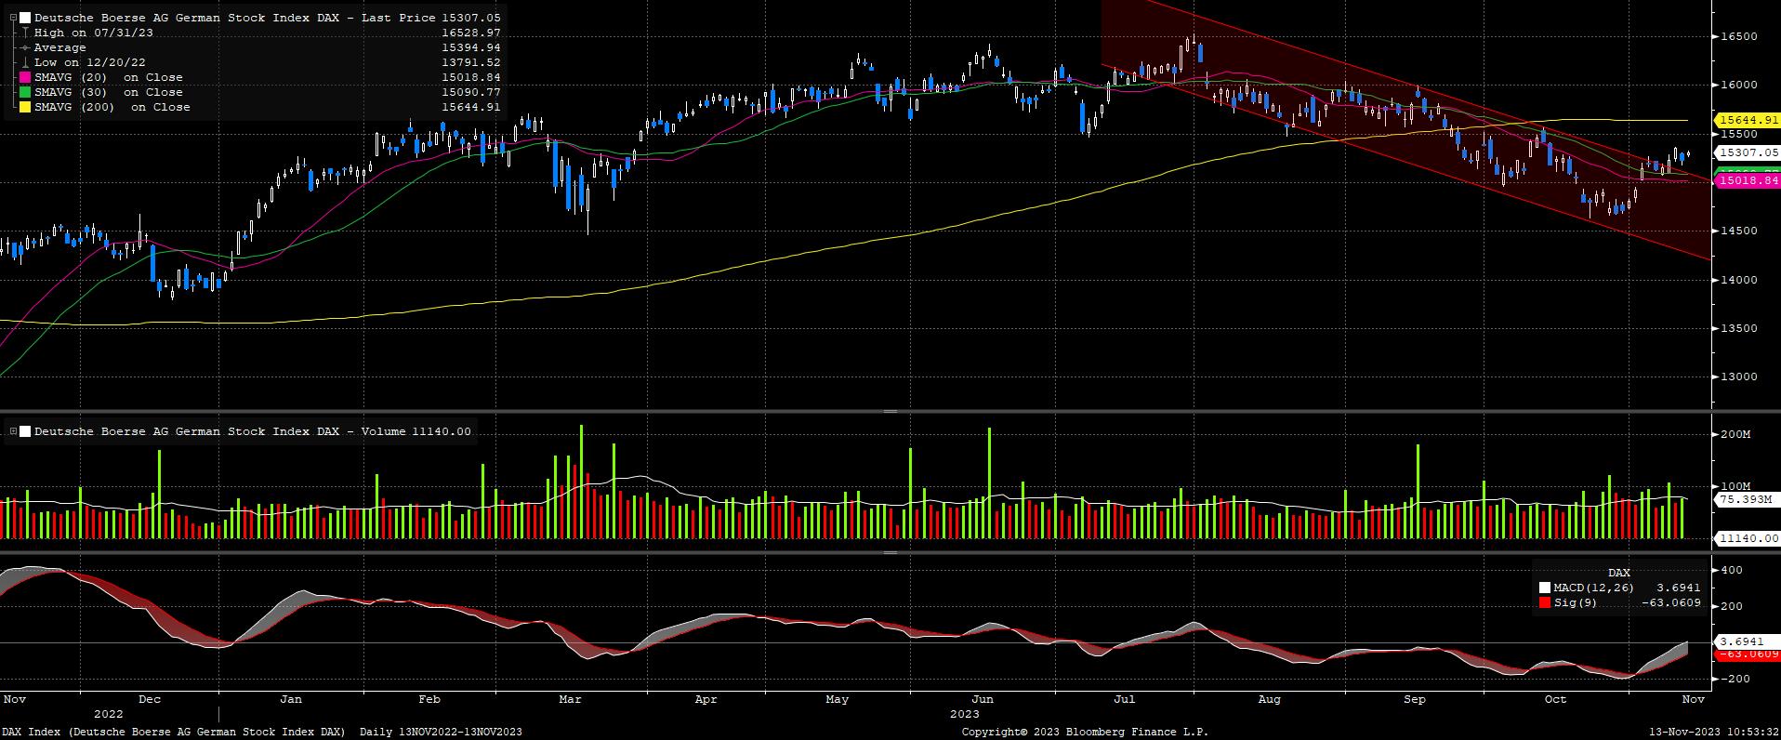Click the white Last Price series swatch
The height and width of the screenshot is (740, 1781).
25,18
